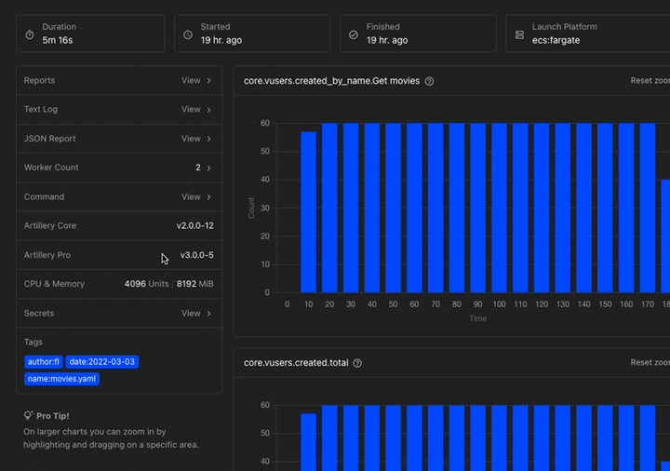The width and height of the screenshot is (670, 471).
Task: Click the Pro Tip lightbulb icon
Action: [29, 415]
